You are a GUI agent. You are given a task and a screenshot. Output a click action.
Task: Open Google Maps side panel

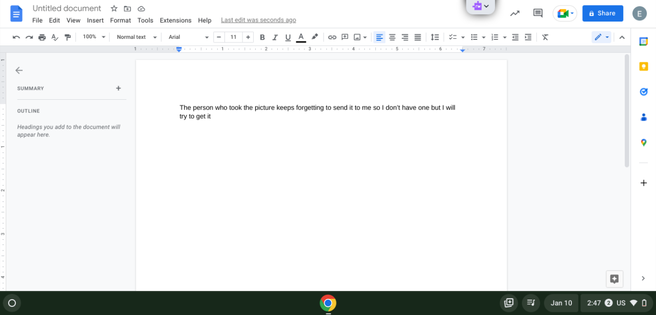click(644, 143)
